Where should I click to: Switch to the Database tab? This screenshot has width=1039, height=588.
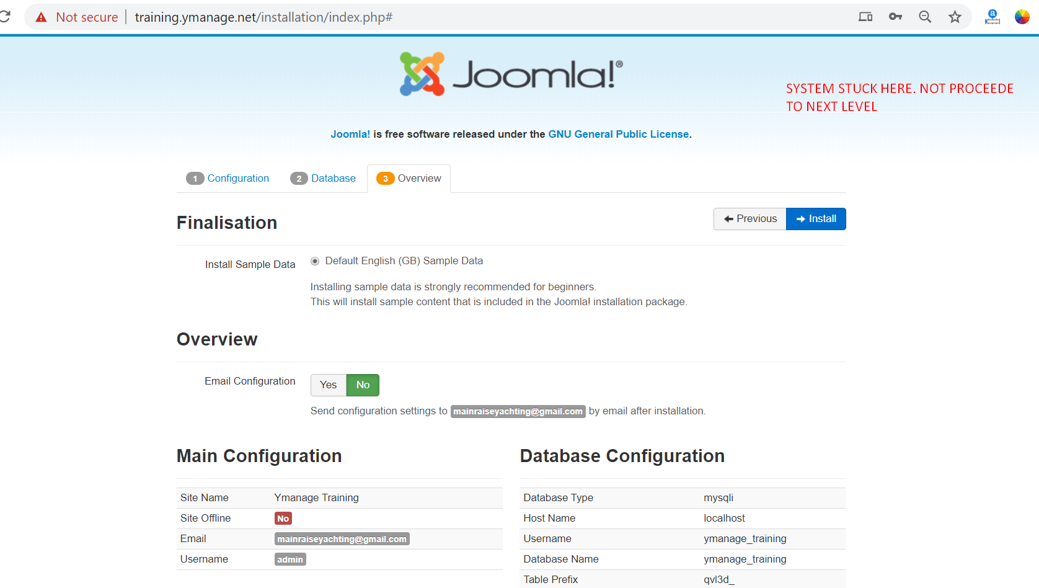click(x=323, y=179)
